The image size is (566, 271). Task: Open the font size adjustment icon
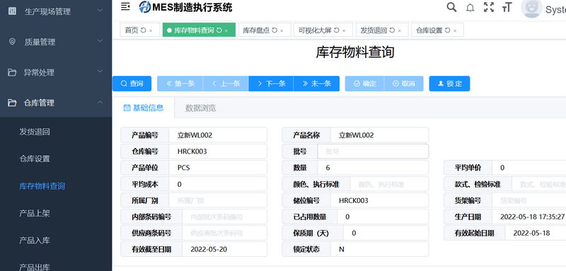click(x=507, y=7)
